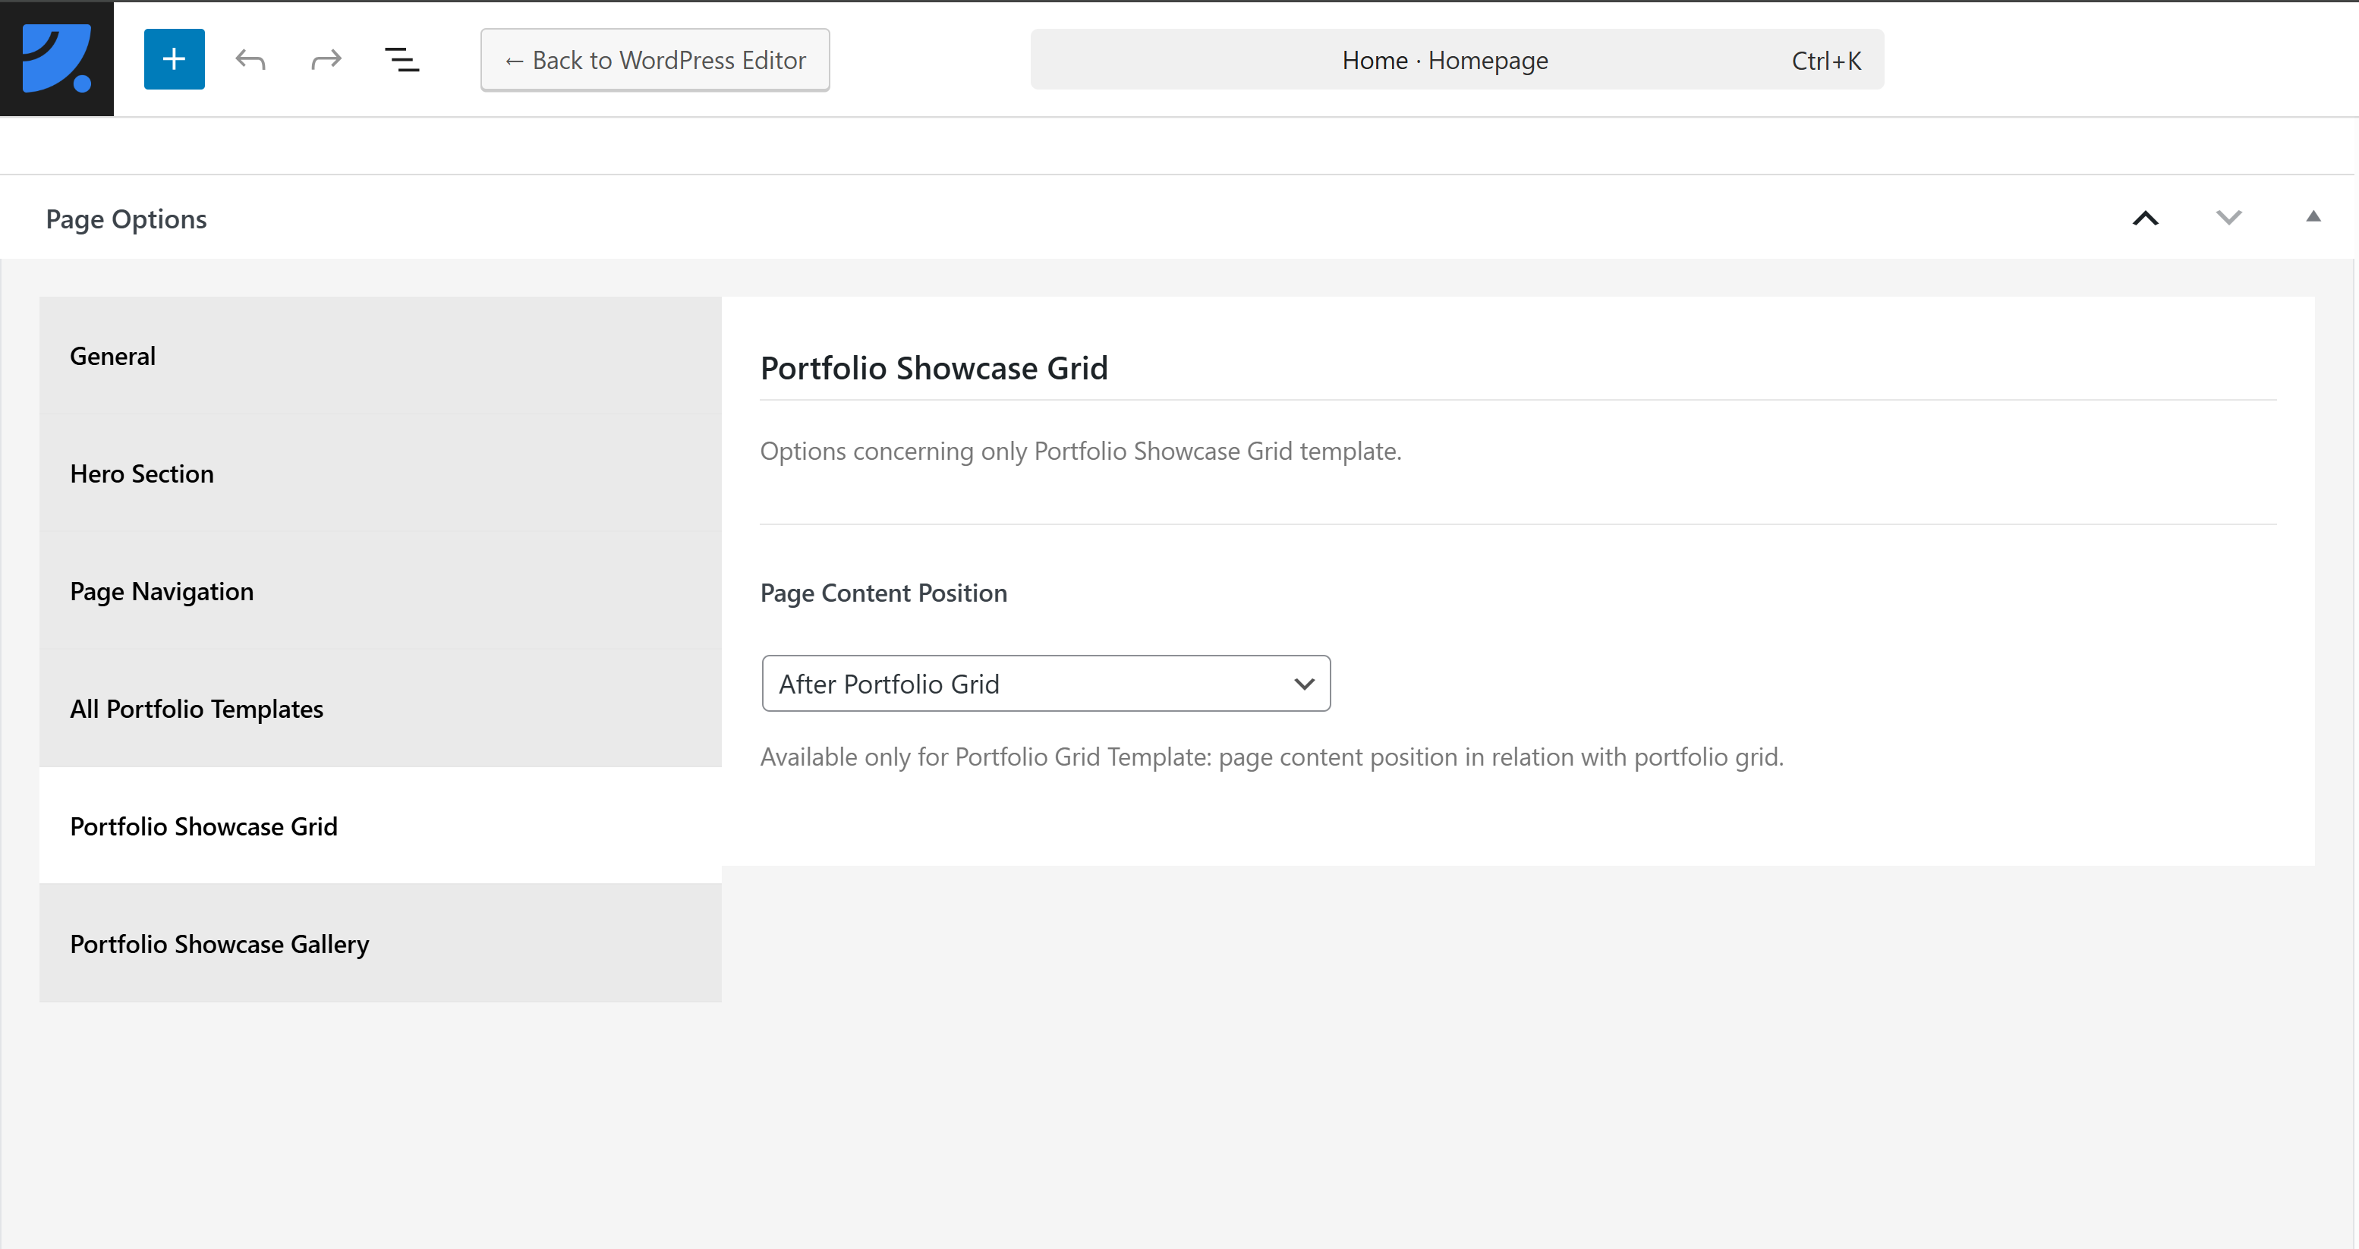Image resolution: width=2359 pixels, height=1249 pixels.
Task: Click Back to WordPress Editor button
Action: pyautogui.click(x=655, y=59)
